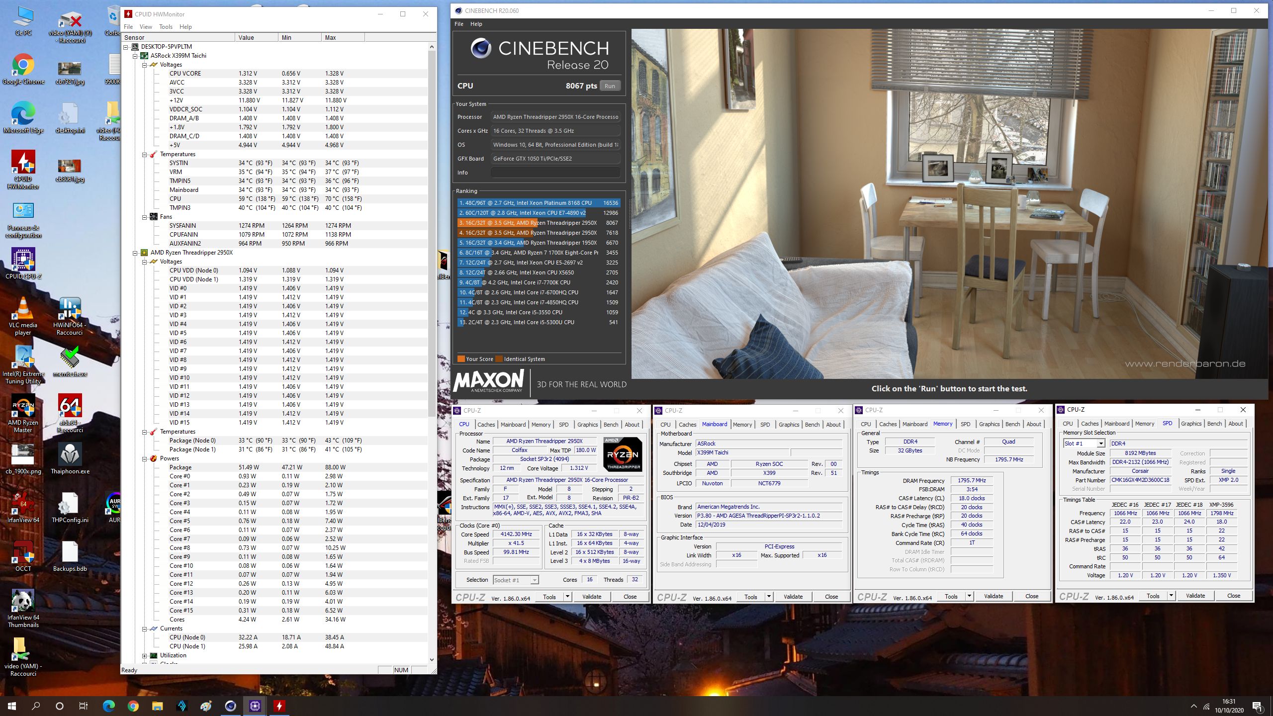Open taskbar Search magnifier

click(36, 706)
